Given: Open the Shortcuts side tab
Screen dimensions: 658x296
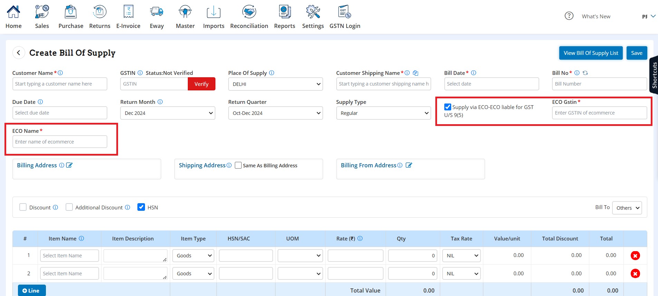Looking at the screenshot, I should coord(654,75).
